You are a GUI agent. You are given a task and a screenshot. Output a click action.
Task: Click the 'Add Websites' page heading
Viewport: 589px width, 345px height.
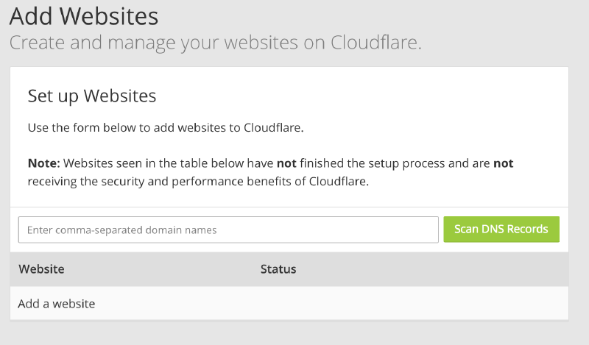point(84,15)
